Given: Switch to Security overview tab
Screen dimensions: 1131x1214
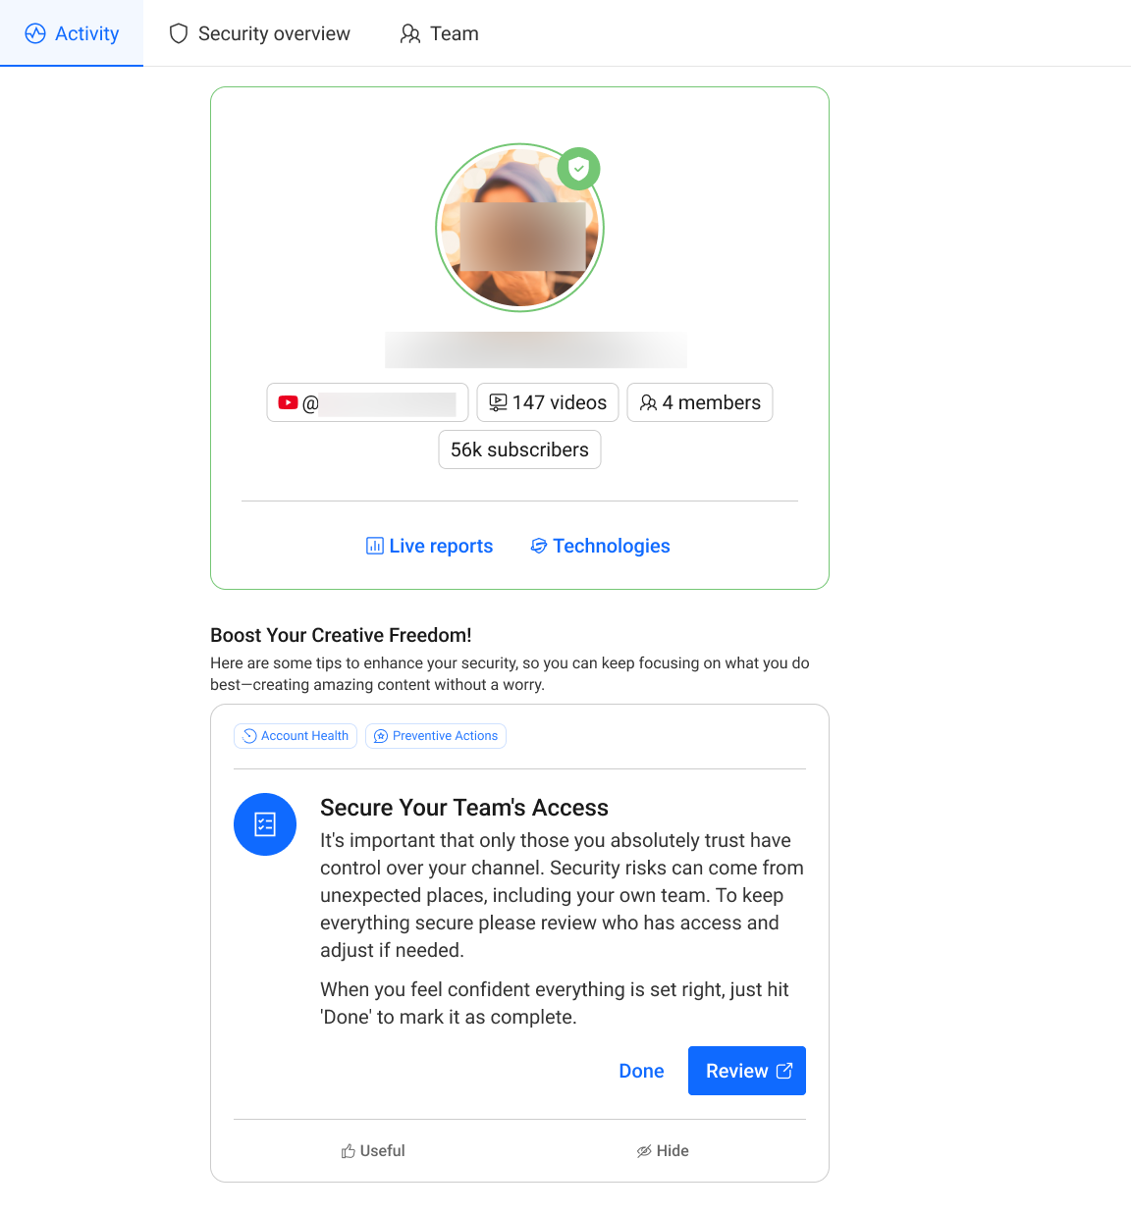Looking at the screenshot, I should pyautogui.click(x=259, y=33).
